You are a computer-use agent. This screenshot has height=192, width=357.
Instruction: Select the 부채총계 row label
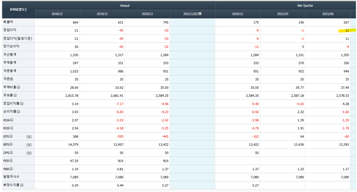[x=10, y=63]
